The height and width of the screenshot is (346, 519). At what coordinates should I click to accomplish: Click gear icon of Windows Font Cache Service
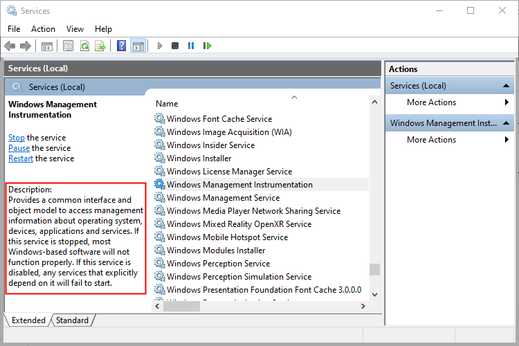point(160,118)
